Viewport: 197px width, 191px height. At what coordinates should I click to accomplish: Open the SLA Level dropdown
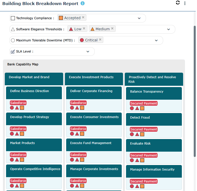pos(88,51)
